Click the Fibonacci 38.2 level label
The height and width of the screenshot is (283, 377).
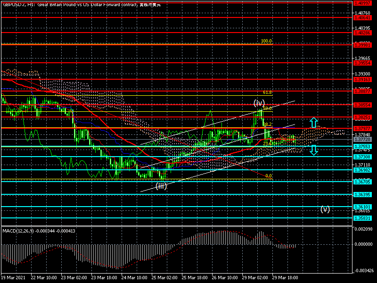point(267,125)
